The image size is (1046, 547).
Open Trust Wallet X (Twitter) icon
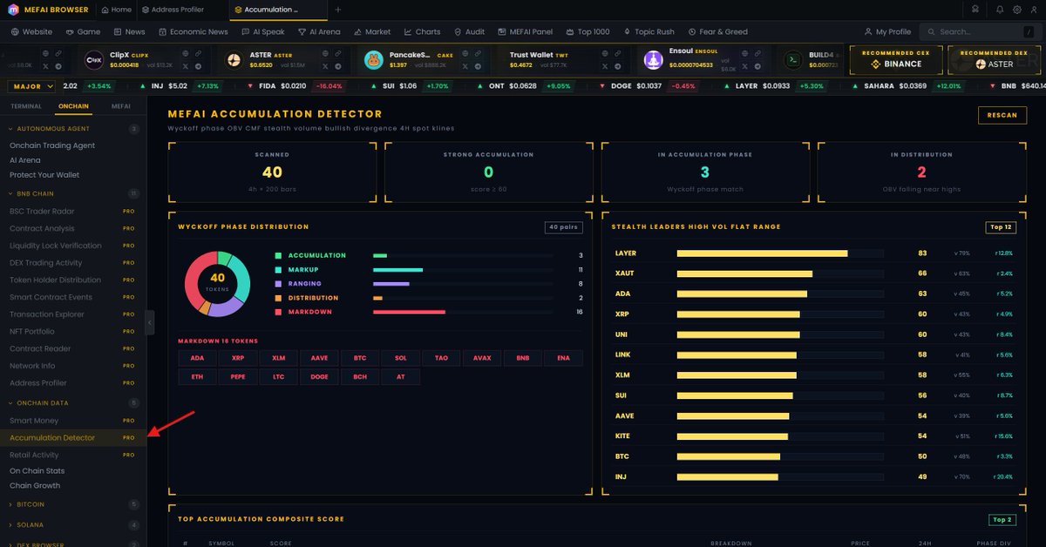click(x=605, y=66)
